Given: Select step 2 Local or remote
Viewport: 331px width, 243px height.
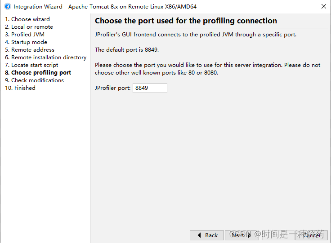Looking at the screenshot, I should 29,27.
